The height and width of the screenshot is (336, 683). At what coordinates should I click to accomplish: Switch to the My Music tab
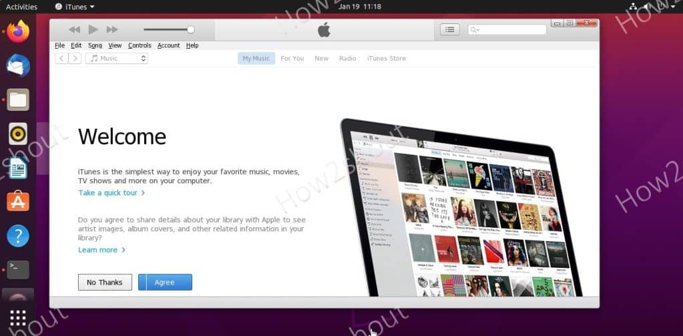(256, 58)
